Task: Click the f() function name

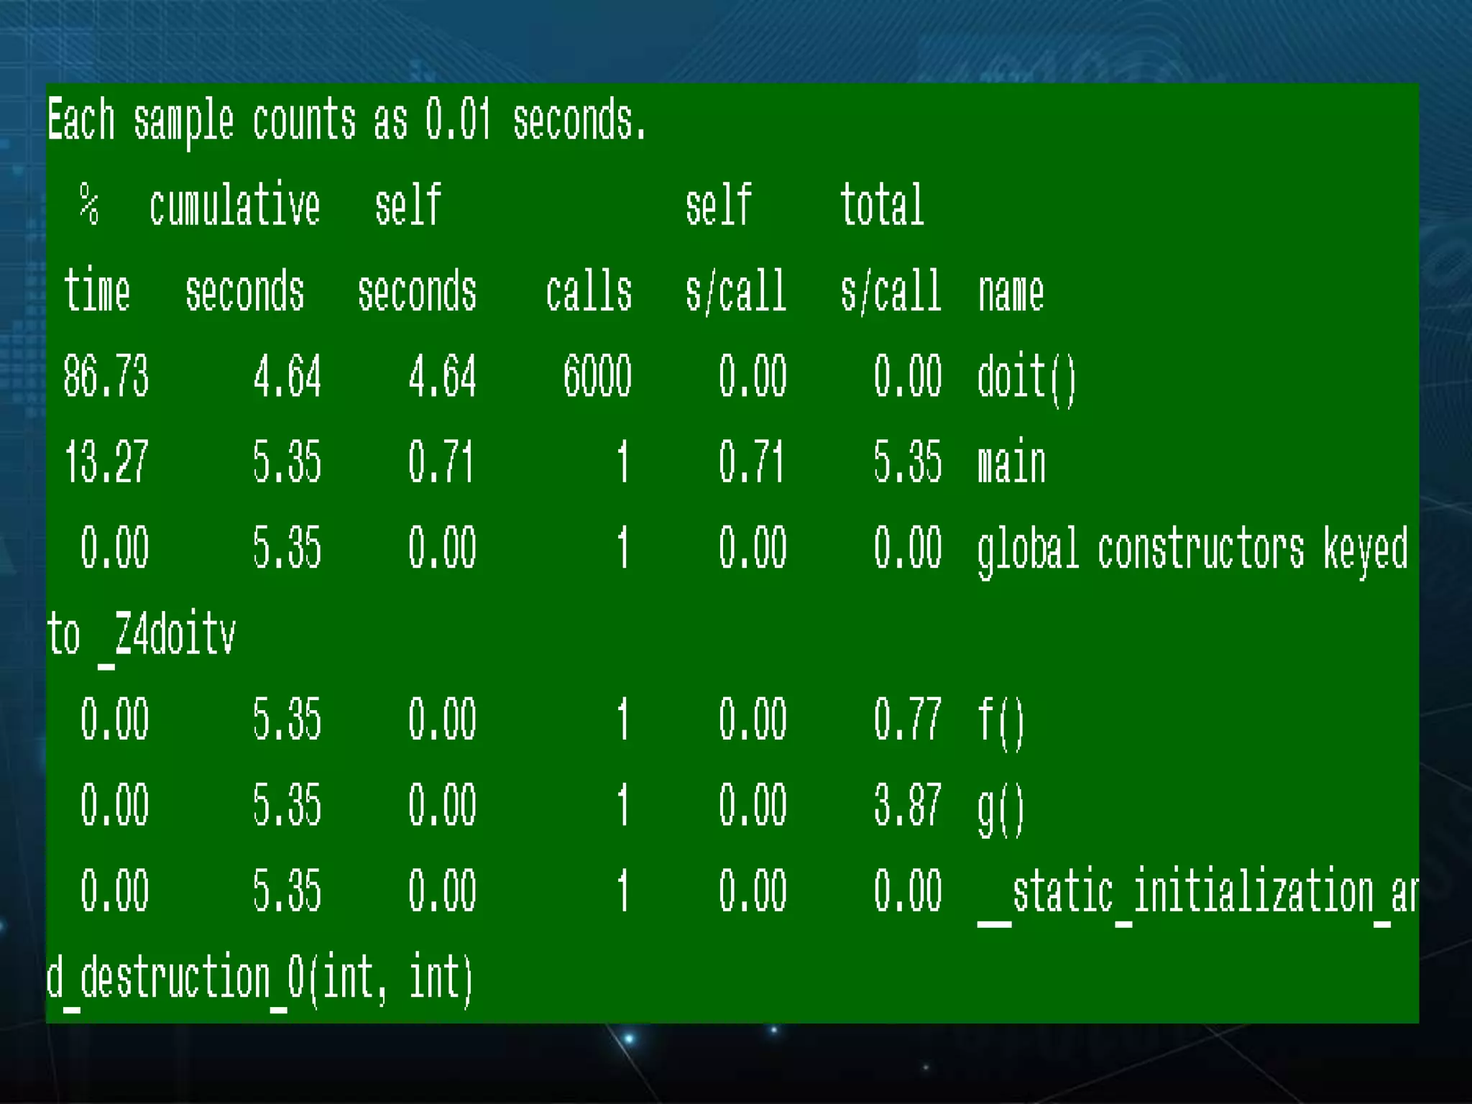Action: tap(1000, 721)
